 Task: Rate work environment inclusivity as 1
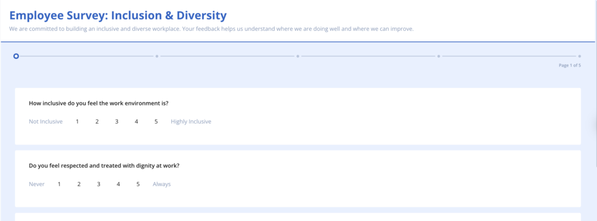click(78, 121)
